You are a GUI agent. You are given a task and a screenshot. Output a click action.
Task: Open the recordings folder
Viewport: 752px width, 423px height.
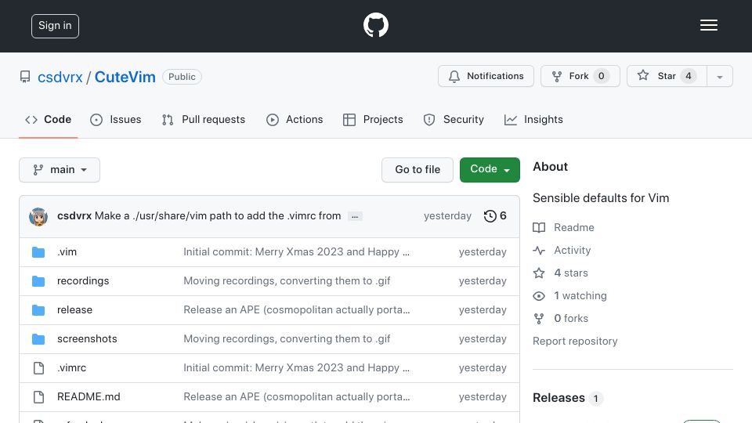83,280
